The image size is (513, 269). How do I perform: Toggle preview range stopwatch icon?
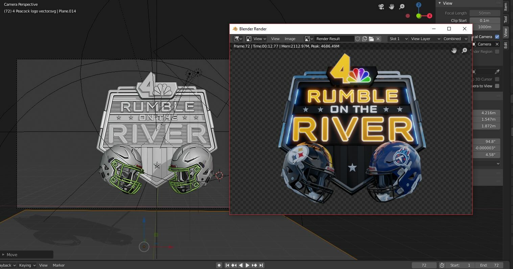(x=442, y=265)
